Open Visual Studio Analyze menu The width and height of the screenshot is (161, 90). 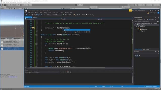click(61, 13)
